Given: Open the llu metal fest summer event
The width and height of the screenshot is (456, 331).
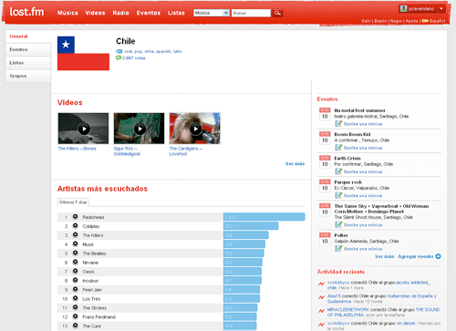Looking at the screenshot, I should coord(360,110).
